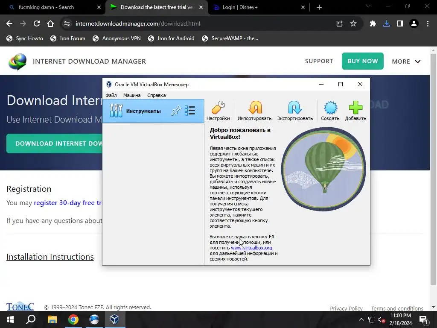The image size is (437, 328).
Task: Open the Sync Howto bookmark
Action: (25, 38)
